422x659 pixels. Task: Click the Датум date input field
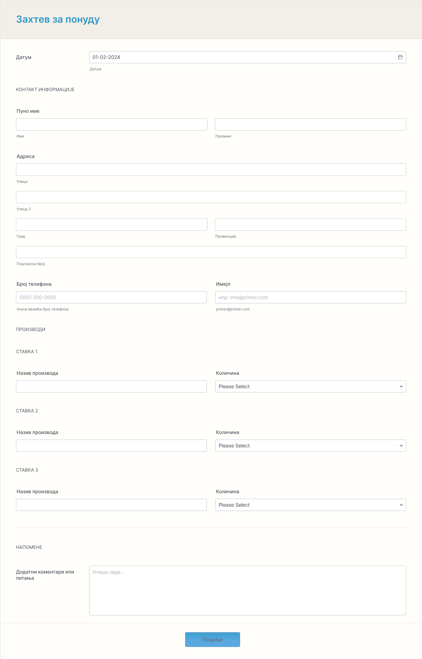247,57
